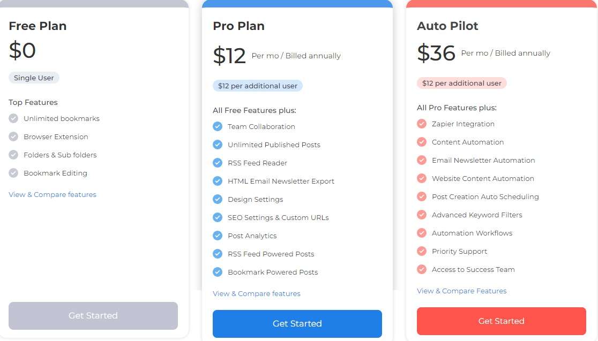Toggle the Content Automation check mark
The height and width of the screenshot is (341, 598).
(422, 142)
